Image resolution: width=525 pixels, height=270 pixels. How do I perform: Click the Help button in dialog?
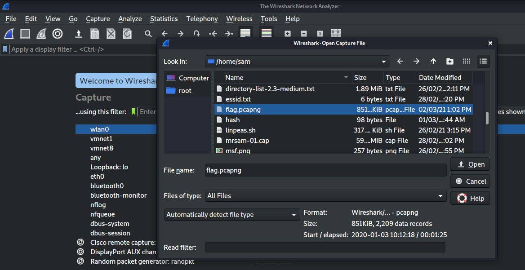[x=470, y=199]
